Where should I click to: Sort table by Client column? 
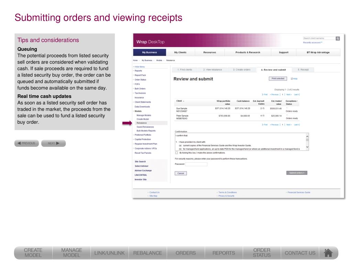click(x=180, y=101)
